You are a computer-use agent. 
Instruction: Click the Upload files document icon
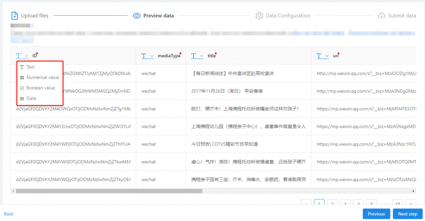click(15, 16)
